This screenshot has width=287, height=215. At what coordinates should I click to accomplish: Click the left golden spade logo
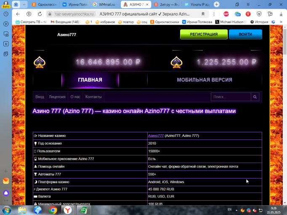pyautogui.click(x=40, y=62)
